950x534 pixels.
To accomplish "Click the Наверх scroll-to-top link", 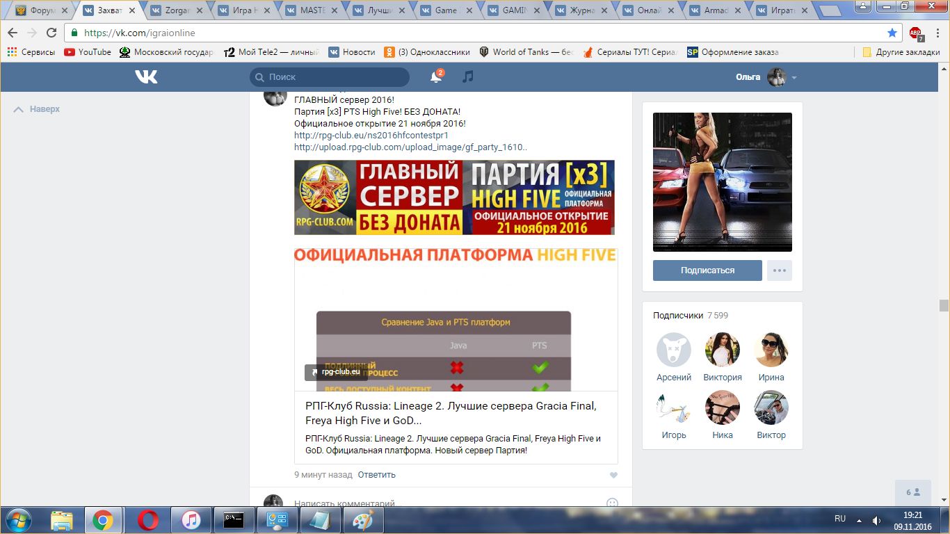I will coord(38,109).
